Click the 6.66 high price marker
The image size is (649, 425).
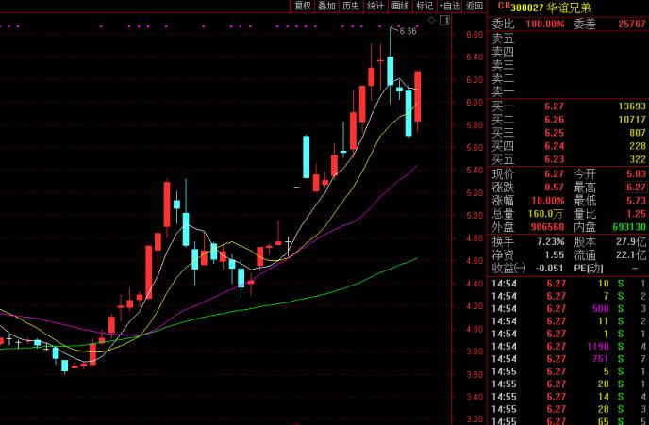(x=408, y=31)
